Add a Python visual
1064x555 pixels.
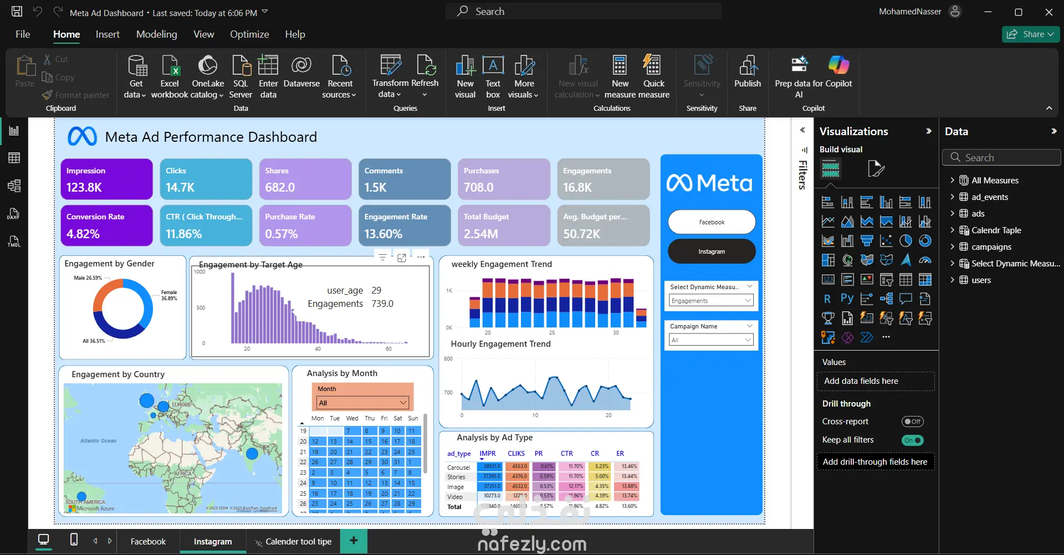coord(847,299)
